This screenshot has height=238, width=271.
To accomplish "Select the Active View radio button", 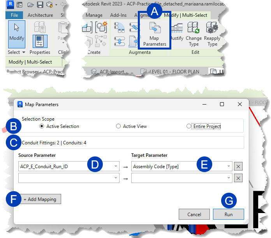I will pos(118,126).
